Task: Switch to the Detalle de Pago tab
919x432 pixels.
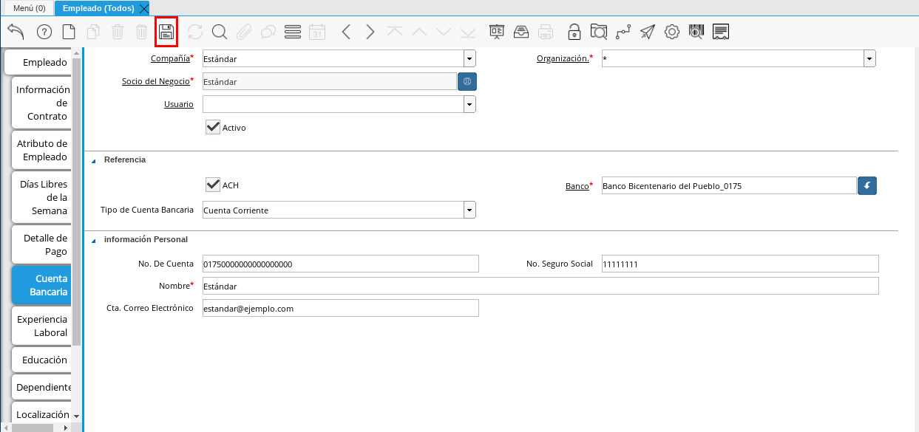Action: click(x=41, y=244)
